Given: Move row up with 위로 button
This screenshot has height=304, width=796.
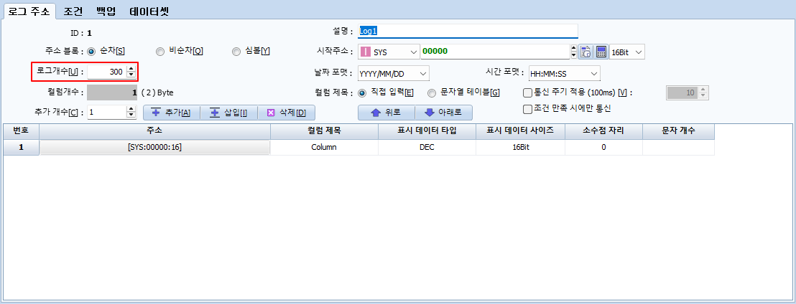Looking at the screenshot, I should click(x=387, y=113).
